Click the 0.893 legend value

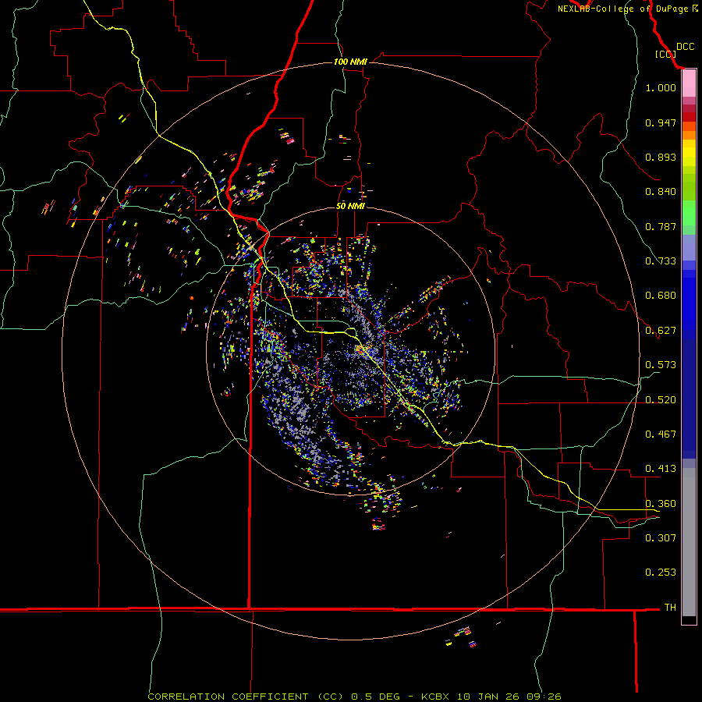[x=661, y=157]
